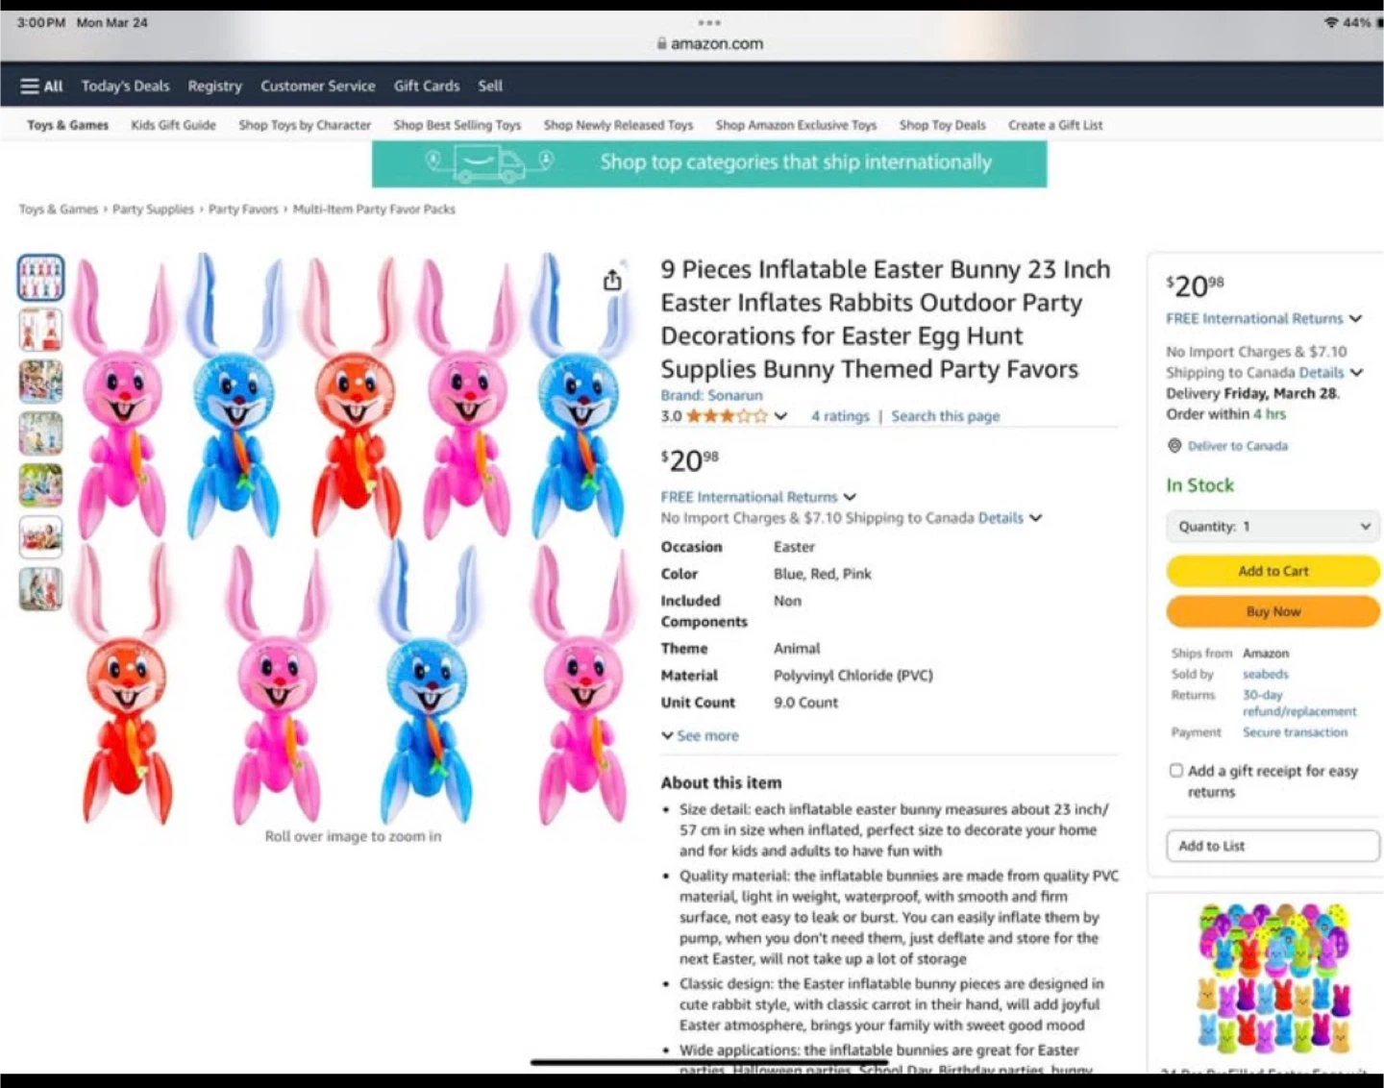Select the second product thumbnail
Screen dimensions: 1384x1088
(x=41, y=330)
